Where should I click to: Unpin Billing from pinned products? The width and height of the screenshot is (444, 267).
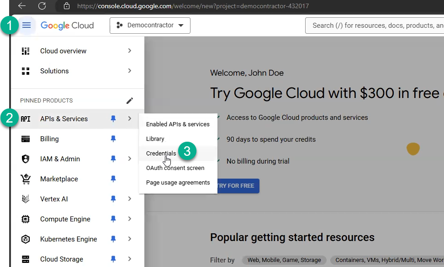(113, 139)
